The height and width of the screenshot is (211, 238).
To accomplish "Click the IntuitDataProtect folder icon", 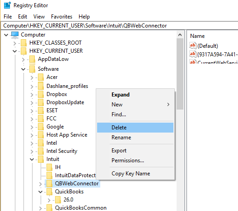I will (49, 175).
